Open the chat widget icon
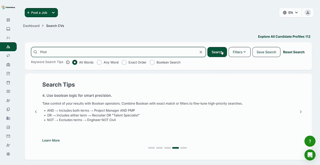 (x=310, y=155)
